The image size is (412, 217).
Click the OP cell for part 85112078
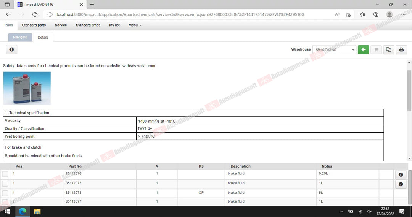pos(201,193)
